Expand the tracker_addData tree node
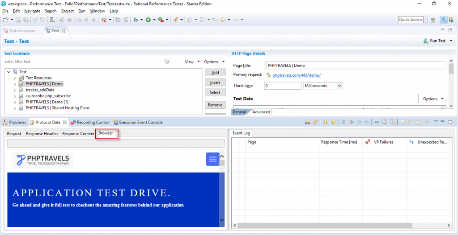 click(15, 90)
